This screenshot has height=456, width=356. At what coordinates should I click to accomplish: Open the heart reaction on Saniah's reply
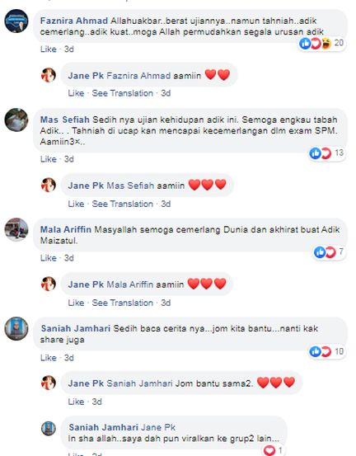click(273, 450)
